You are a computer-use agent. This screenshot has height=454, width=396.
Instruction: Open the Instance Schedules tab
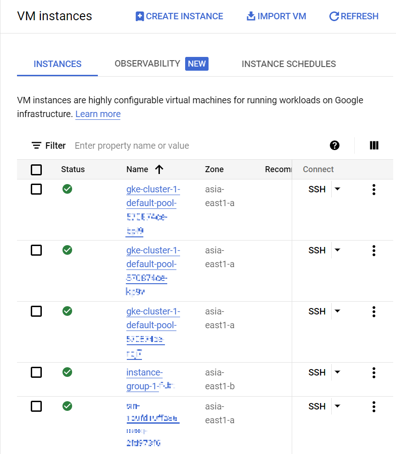pos(289,64)
